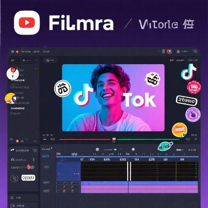This screenshot has width=208, height=208.
Task: Click the circular outlined icon beside white button
Action: (14, 178)
